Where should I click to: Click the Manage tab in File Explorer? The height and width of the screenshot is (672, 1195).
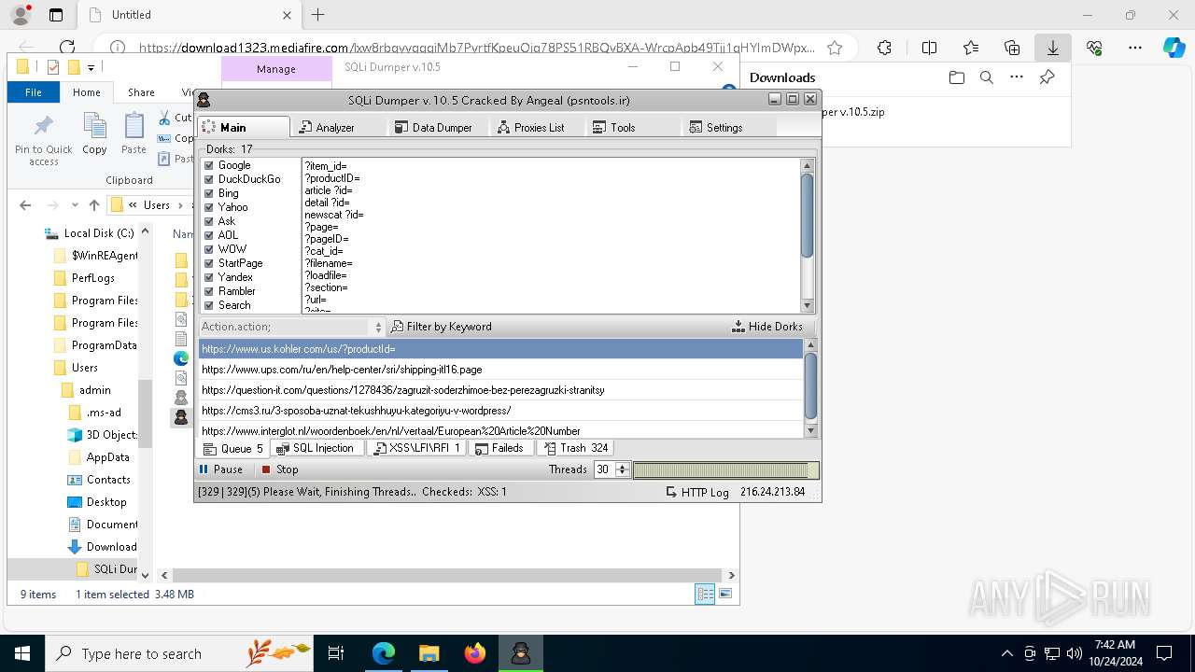pyautogui.click(x=276, y=69)
